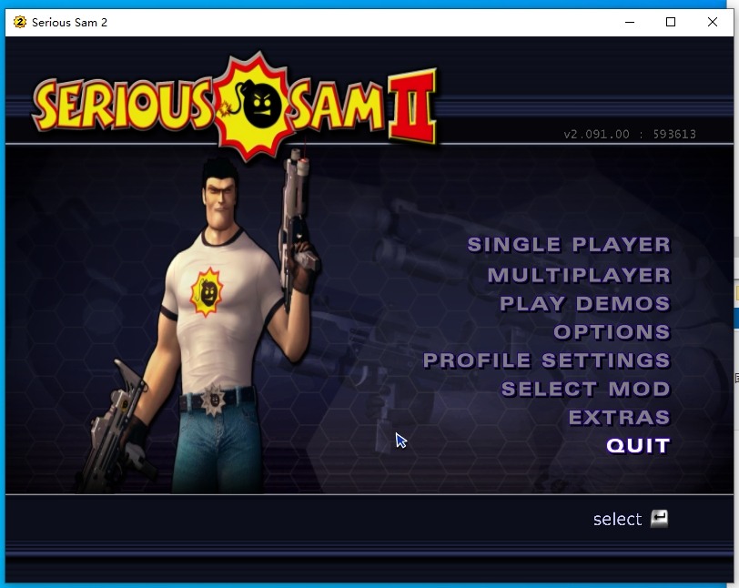Click the 'select' hint label
Image resolution: width=739 pixels, height=588 pixels.
coord(617,520)
